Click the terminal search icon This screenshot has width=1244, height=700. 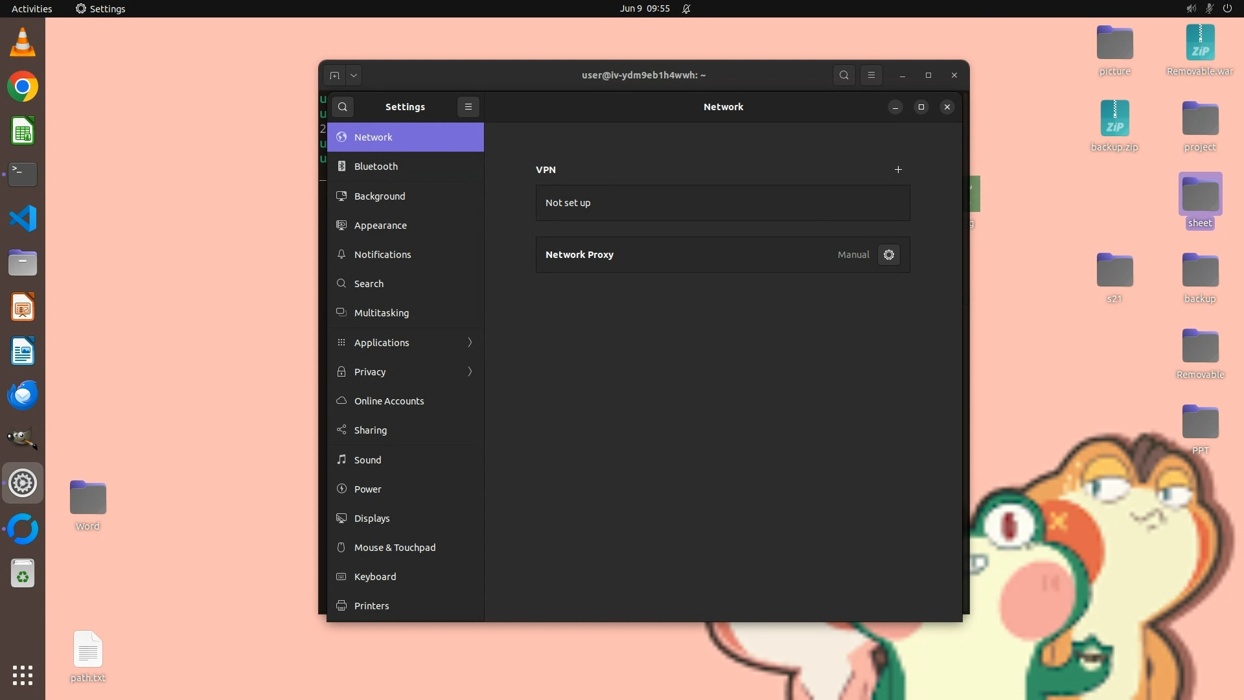tap(844, 75)
